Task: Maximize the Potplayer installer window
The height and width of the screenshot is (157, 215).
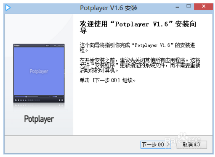Action: click(x=188, y=6)
